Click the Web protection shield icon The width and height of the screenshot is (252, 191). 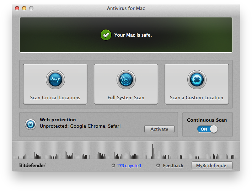30,124
